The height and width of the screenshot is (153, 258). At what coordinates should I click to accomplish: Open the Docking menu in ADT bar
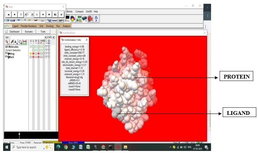click(x=50, y=26)
